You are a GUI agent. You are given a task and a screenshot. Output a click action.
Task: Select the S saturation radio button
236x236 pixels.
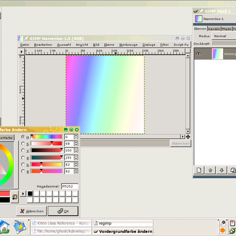click(23, 143)
